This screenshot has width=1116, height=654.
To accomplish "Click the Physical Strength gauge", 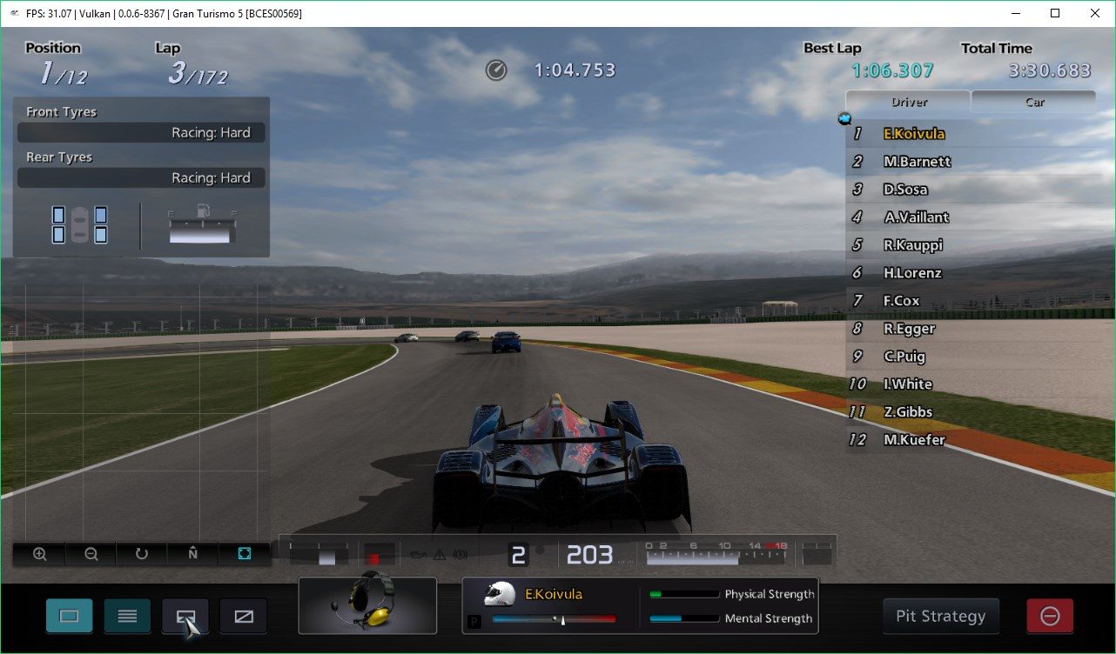I will pyautogui.click(x=684, y=594).
